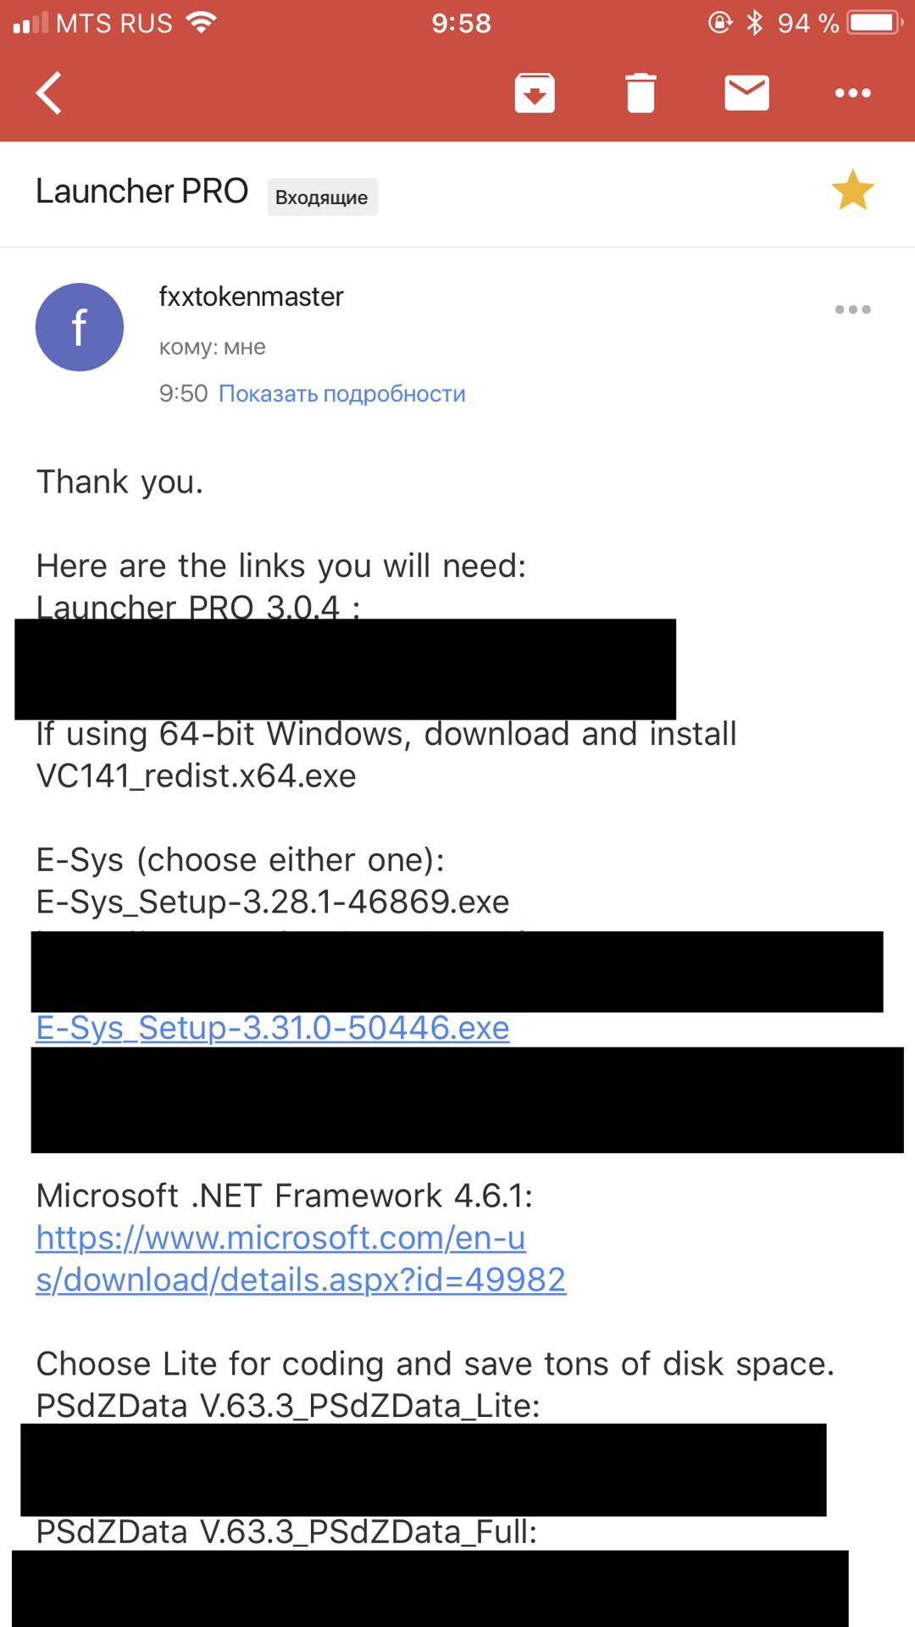Expand details via Показать подробности
This screenshot has height=1627, width=915.
coord(342,393)
